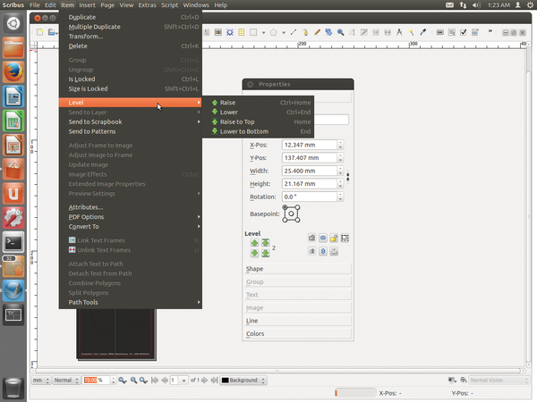This screenshot has width=537, height=402.
Task: Toggle Flip Horizontal in Properties
Action: (x=323, y=238)
